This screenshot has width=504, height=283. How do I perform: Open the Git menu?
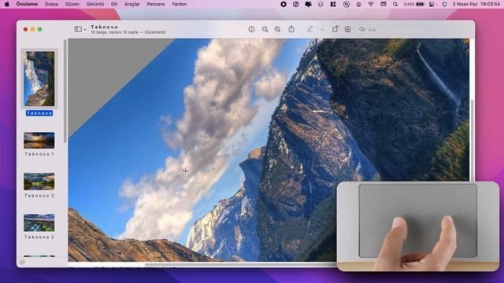tap(114, 4)
